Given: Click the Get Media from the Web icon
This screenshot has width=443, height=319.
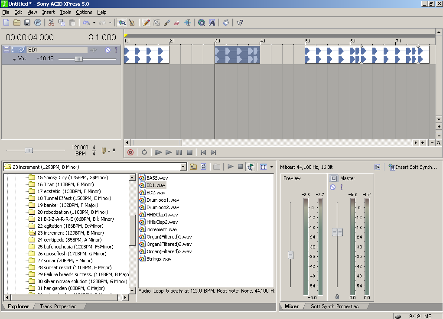Looking at the screenshot, I should [x=202, y=23].
